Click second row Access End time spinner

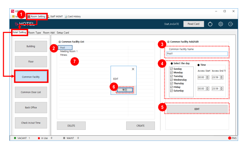coord(218,89)
